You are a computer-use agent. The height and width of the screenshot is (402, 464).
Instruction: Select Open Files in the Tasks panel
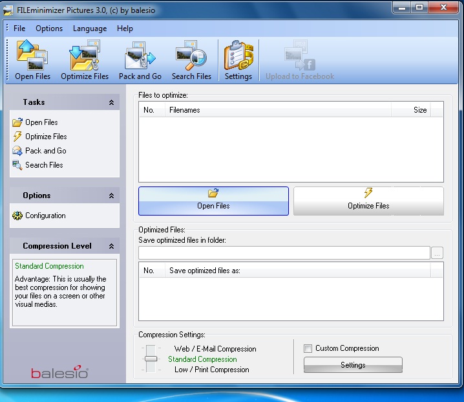(35, 122)
